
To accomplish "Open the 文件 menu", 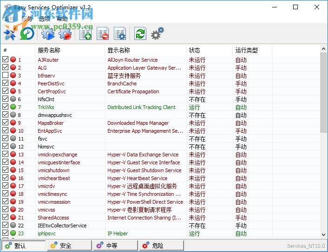I will point(10,19).
